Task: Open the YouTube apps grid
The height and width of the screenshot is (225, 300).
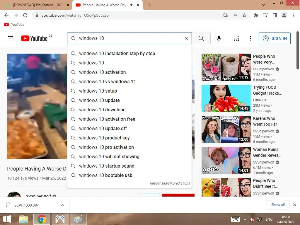Action: click(236, 38)
